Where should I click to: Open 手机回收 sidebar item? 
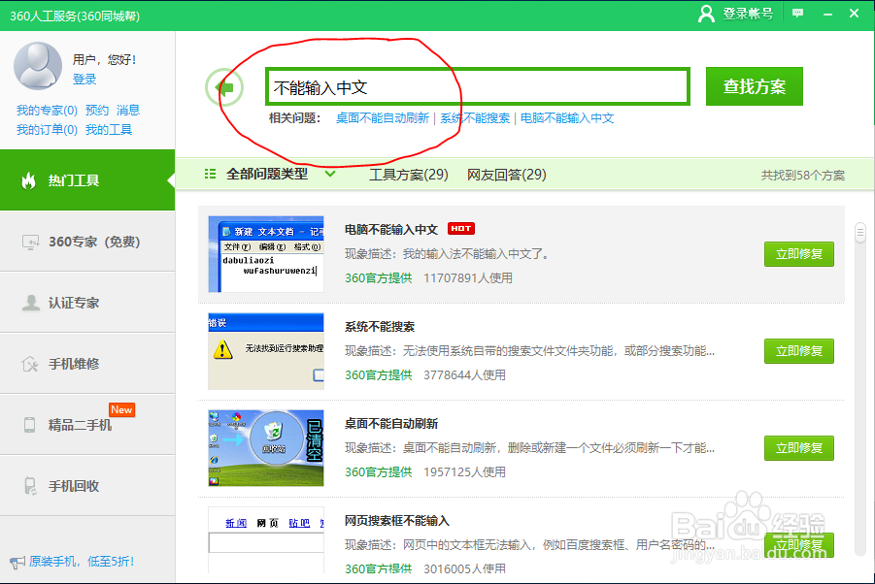87,485
